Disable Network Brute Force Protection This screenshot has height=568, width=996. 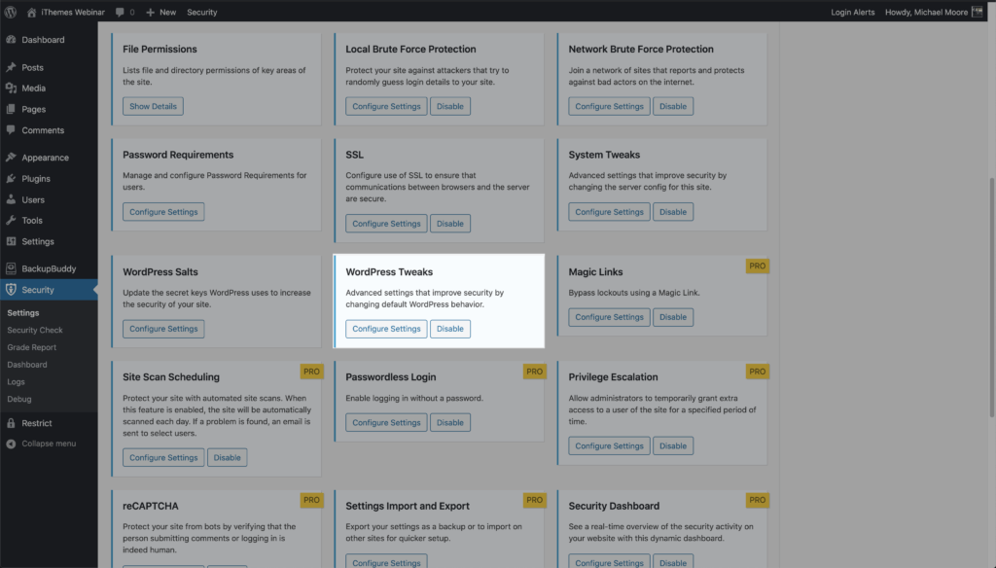tap(673, 106)
